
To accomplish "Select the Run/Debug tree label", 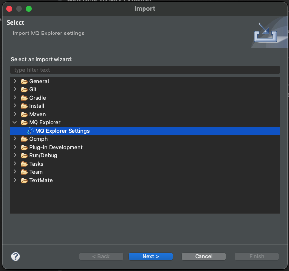I will point(43,155).
